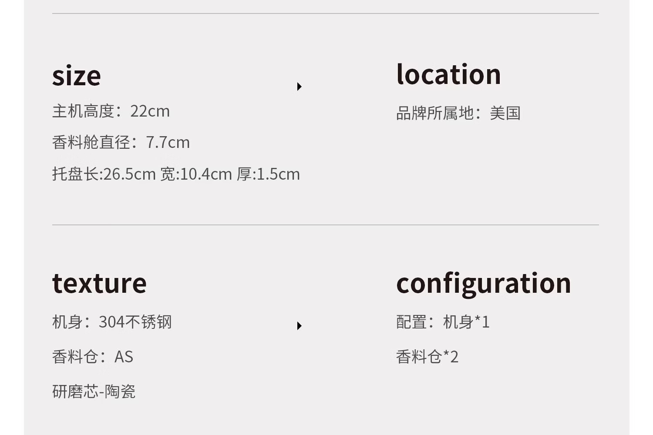Click the configuration heading
The height and width of the screenshot is (435, 653).
483,283
